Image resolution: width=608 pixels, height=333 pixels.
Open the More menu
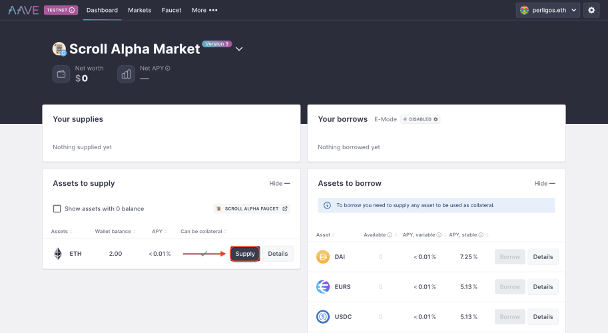[x=204, y=10]
